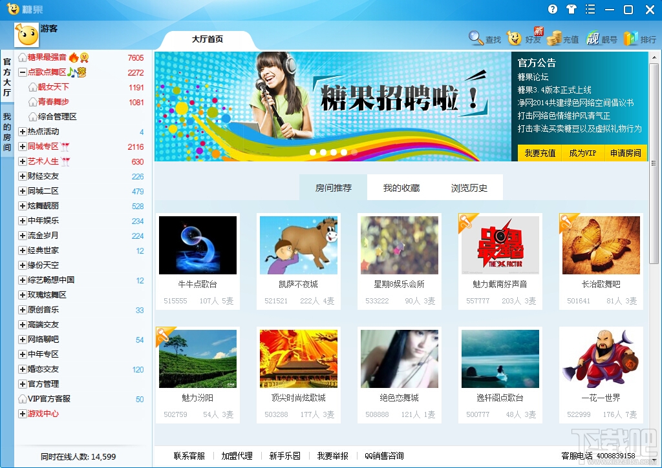Open the 联系客服 link at bottom
This screenshot has width=662, height=468.
[189, 456]
